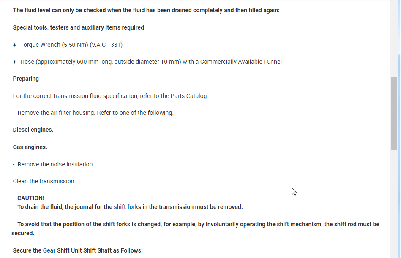
Task: Select the "Diesel engines." entry
Action: pos(33,130)
